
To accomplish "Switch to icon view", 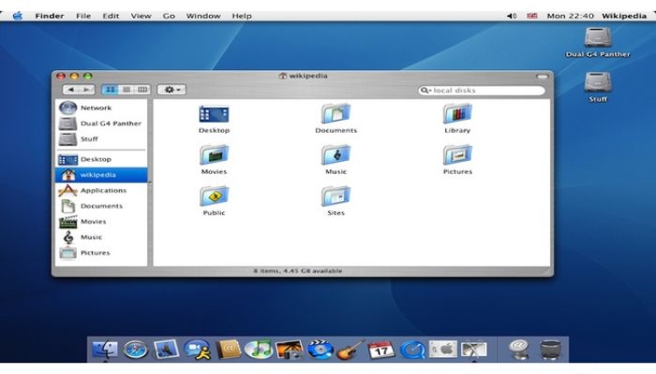I will (x=110, y=90).
